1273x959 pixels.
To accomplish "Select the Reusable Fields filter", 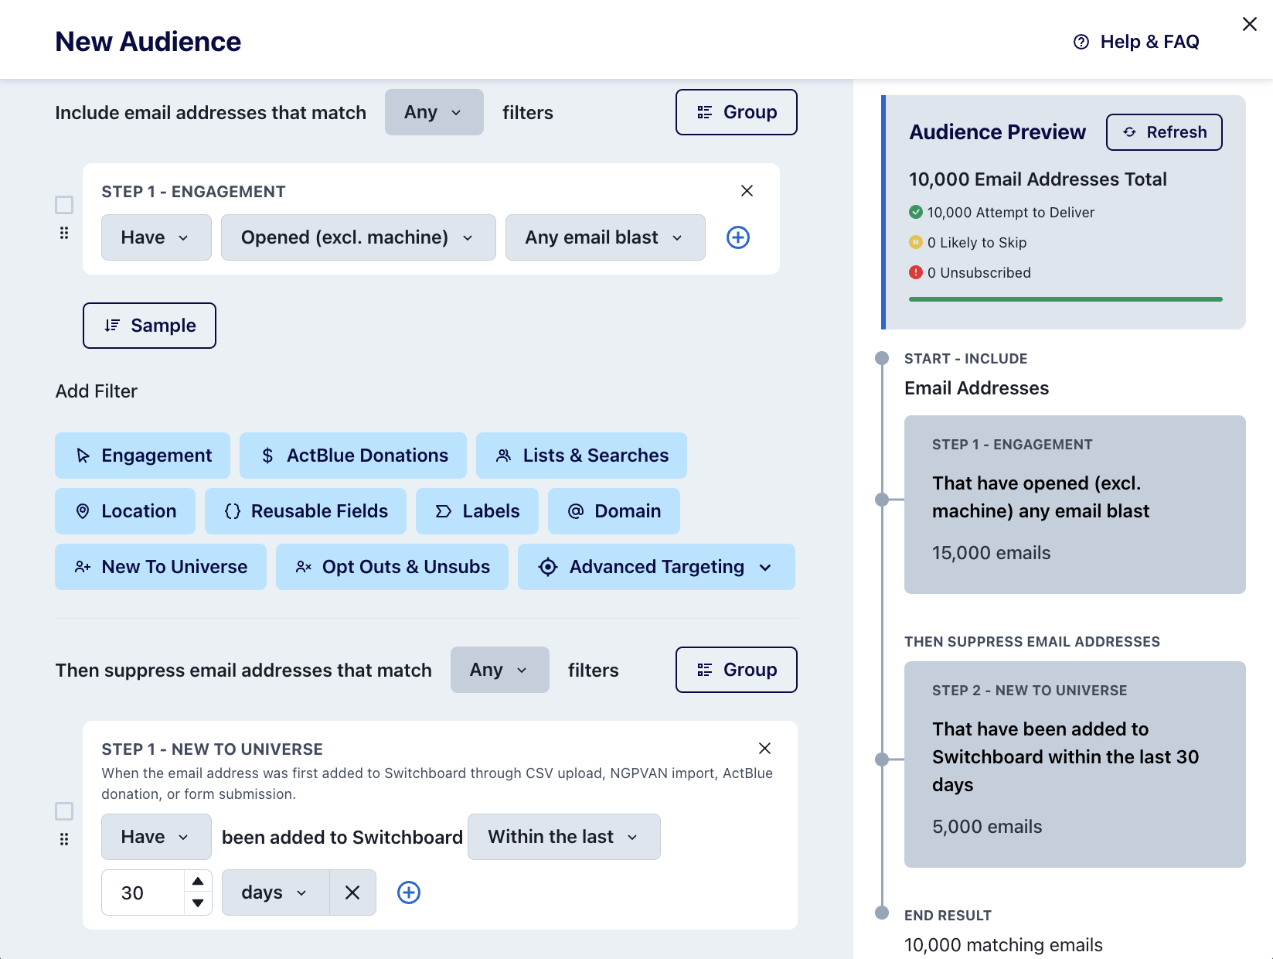I will tap(305, 511).
